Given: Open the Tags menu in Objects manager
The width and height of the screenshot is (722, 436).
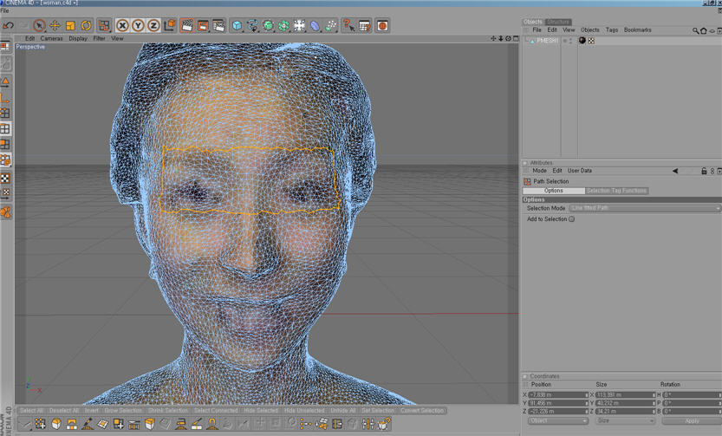Looking at the screenshot, I should (612, 30).
